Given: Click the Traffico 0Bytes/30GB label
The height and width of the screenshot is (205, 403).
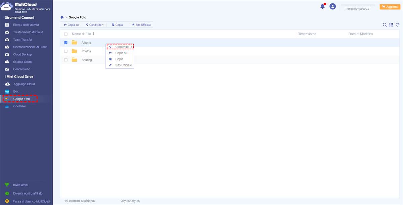Looking at the screenshot, I should click(357, 9).
